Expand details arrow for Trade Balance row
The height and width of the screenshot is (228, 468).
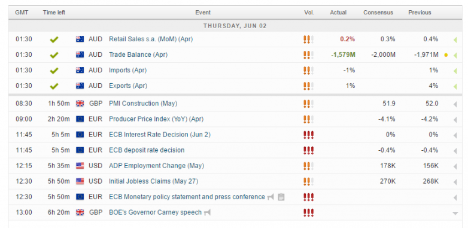click(x=455, y=55)
